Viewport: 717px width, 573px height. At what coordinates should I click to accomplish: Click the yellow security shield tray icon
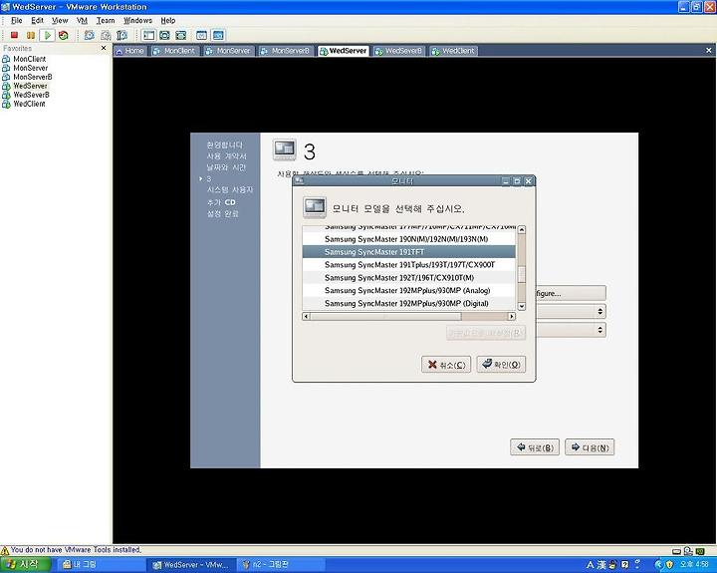click(x=670, y=565)
